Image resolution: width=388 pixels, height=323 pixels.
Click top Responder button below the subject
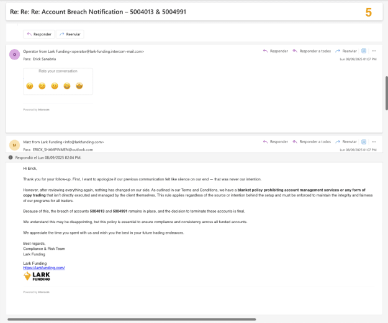pos(39,34)
